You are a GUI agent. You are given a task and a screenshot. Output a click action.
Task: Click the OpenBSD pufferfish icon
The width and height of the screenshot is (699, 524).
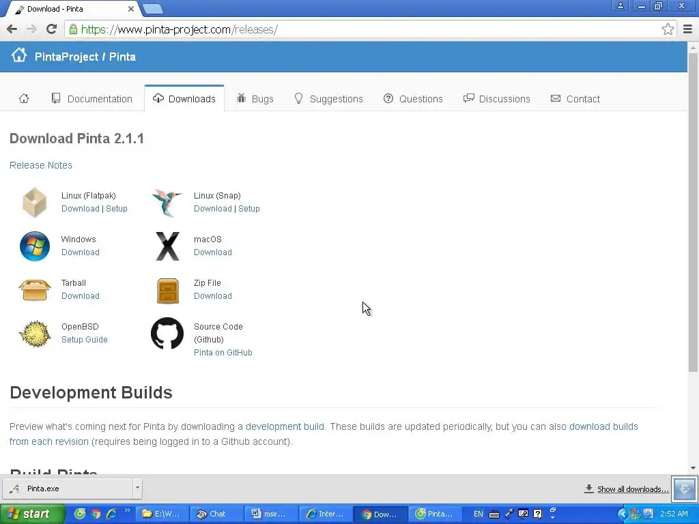(35, 333)
